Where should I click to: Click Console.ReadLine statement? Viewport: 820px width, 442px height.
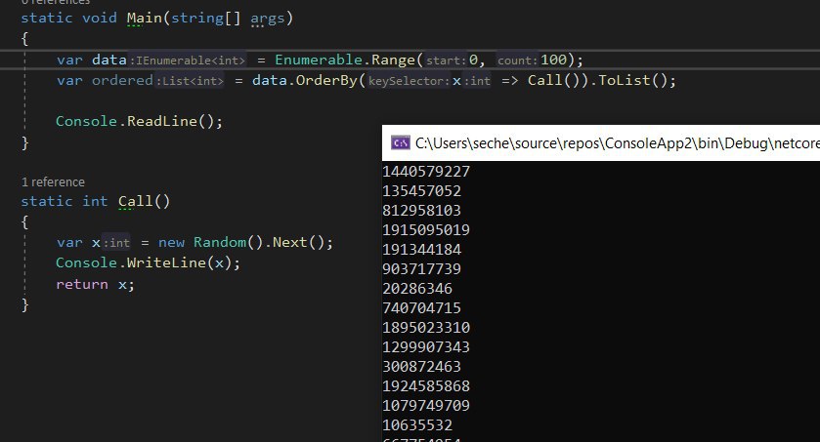click(139, 122)
